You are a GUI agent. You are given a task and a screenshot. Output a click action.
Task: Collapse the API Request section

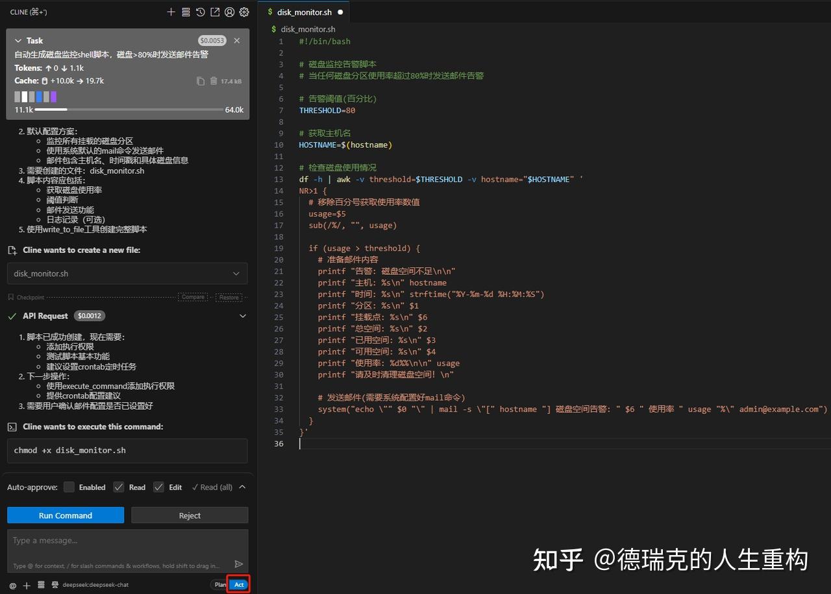click(243, 316)
